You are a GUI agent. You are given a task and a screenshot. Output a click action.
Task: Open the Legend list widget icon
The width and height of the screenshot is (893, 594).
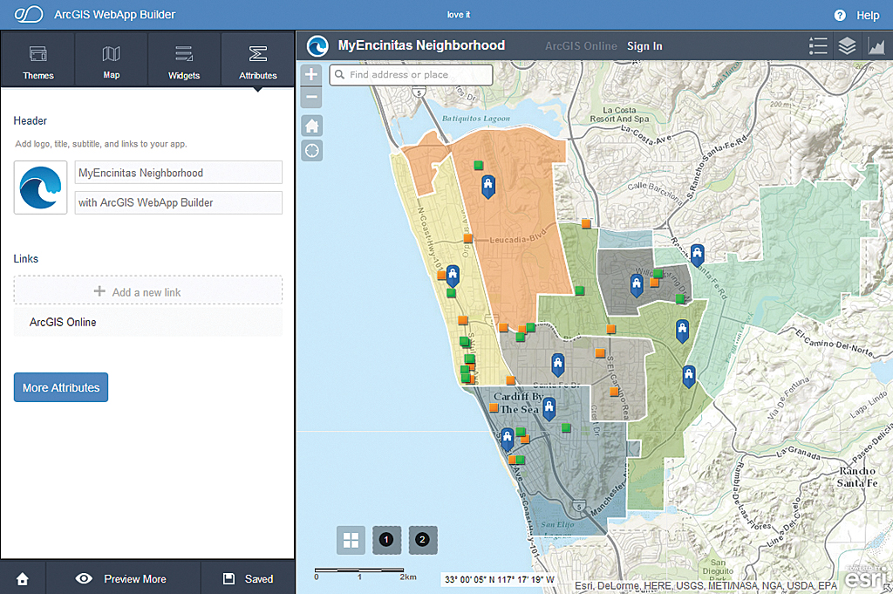(x=817, y=46)
